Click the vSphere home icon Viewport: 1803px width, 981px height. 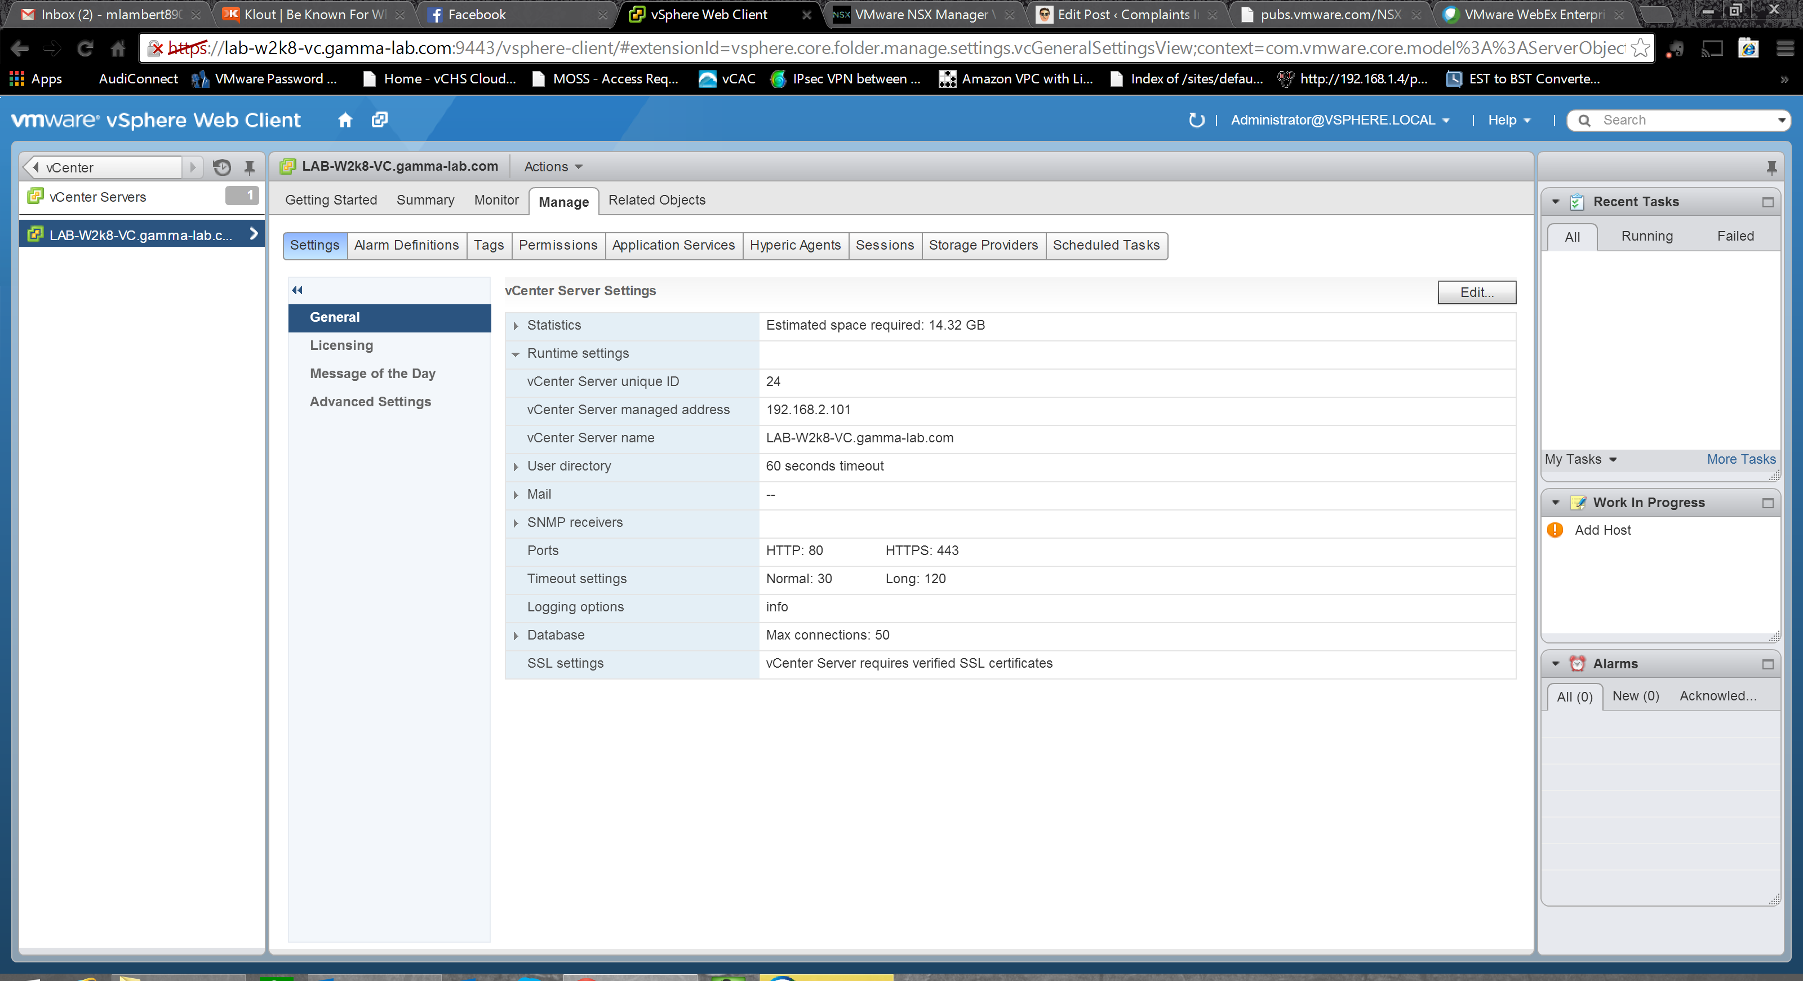click(344, 119)
